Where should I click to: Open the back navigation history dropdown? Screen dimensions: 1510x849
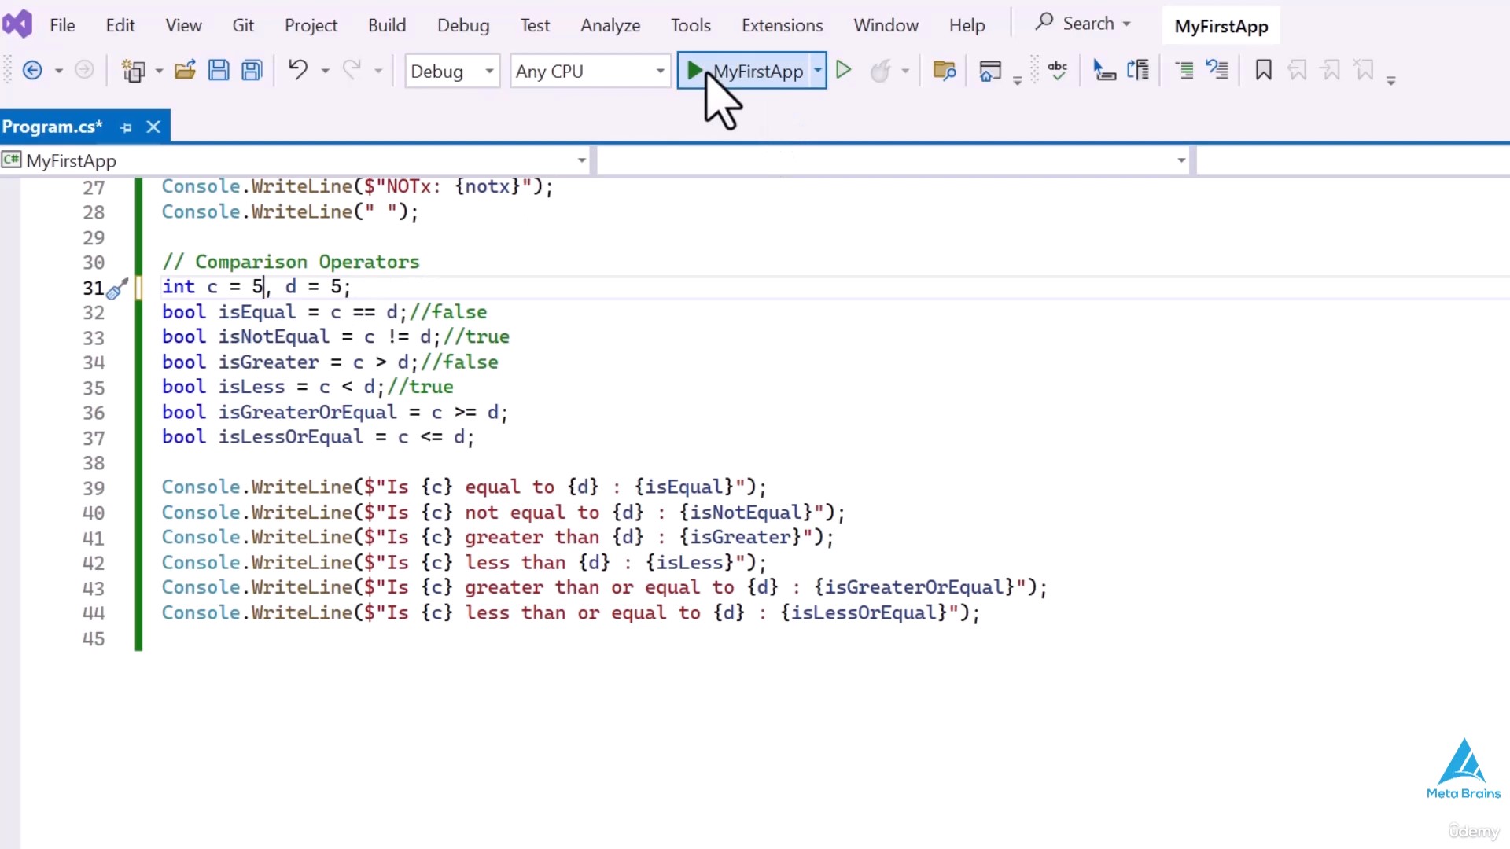(x=58, y=71)
